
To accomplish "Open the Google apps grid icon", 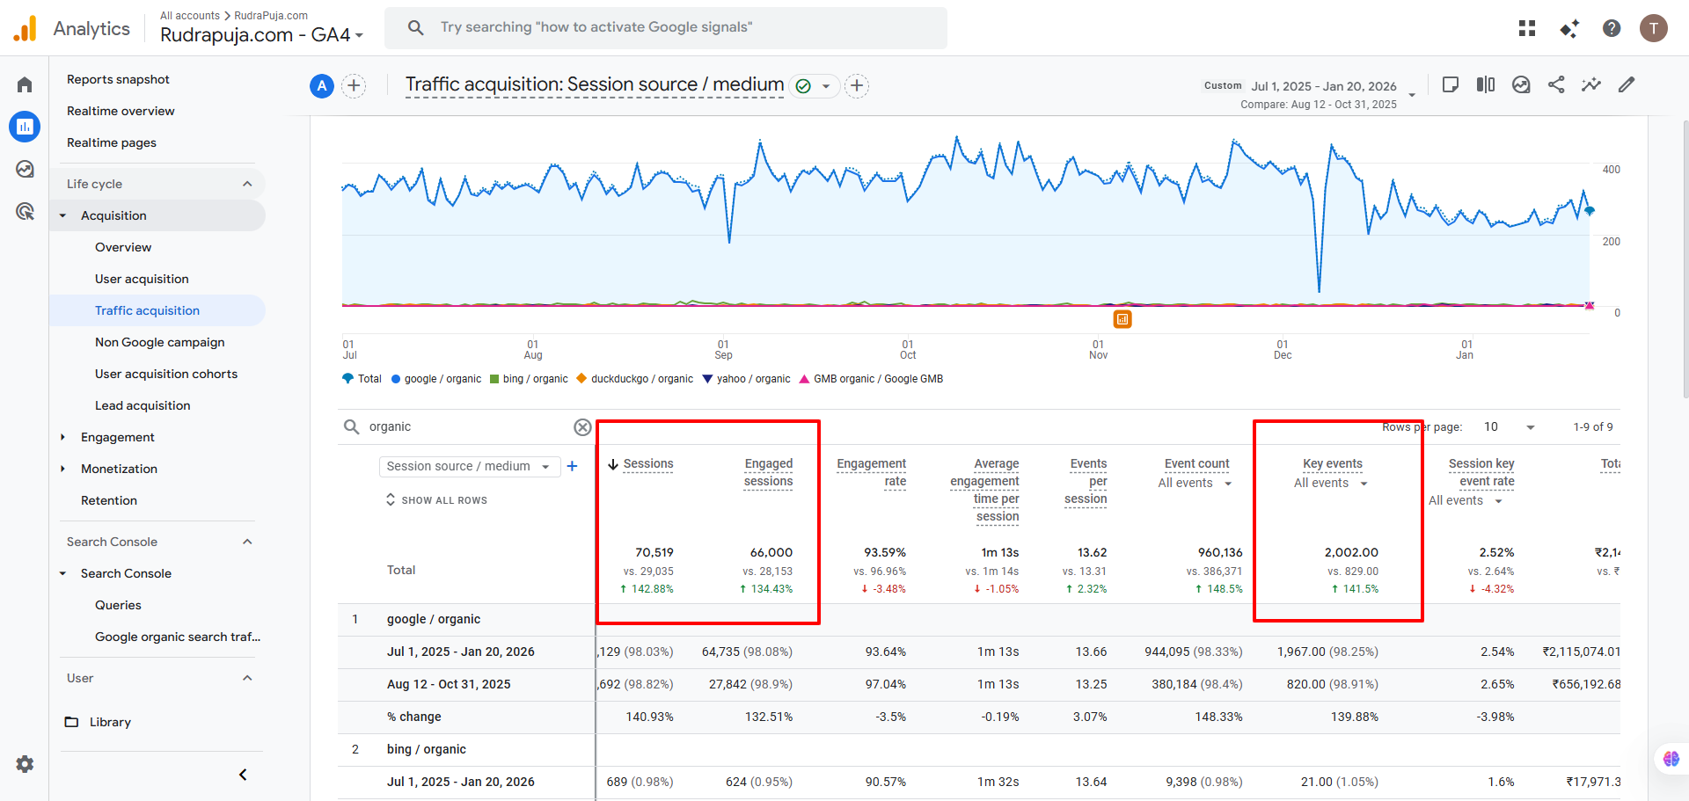I will tap(1527, 28).
